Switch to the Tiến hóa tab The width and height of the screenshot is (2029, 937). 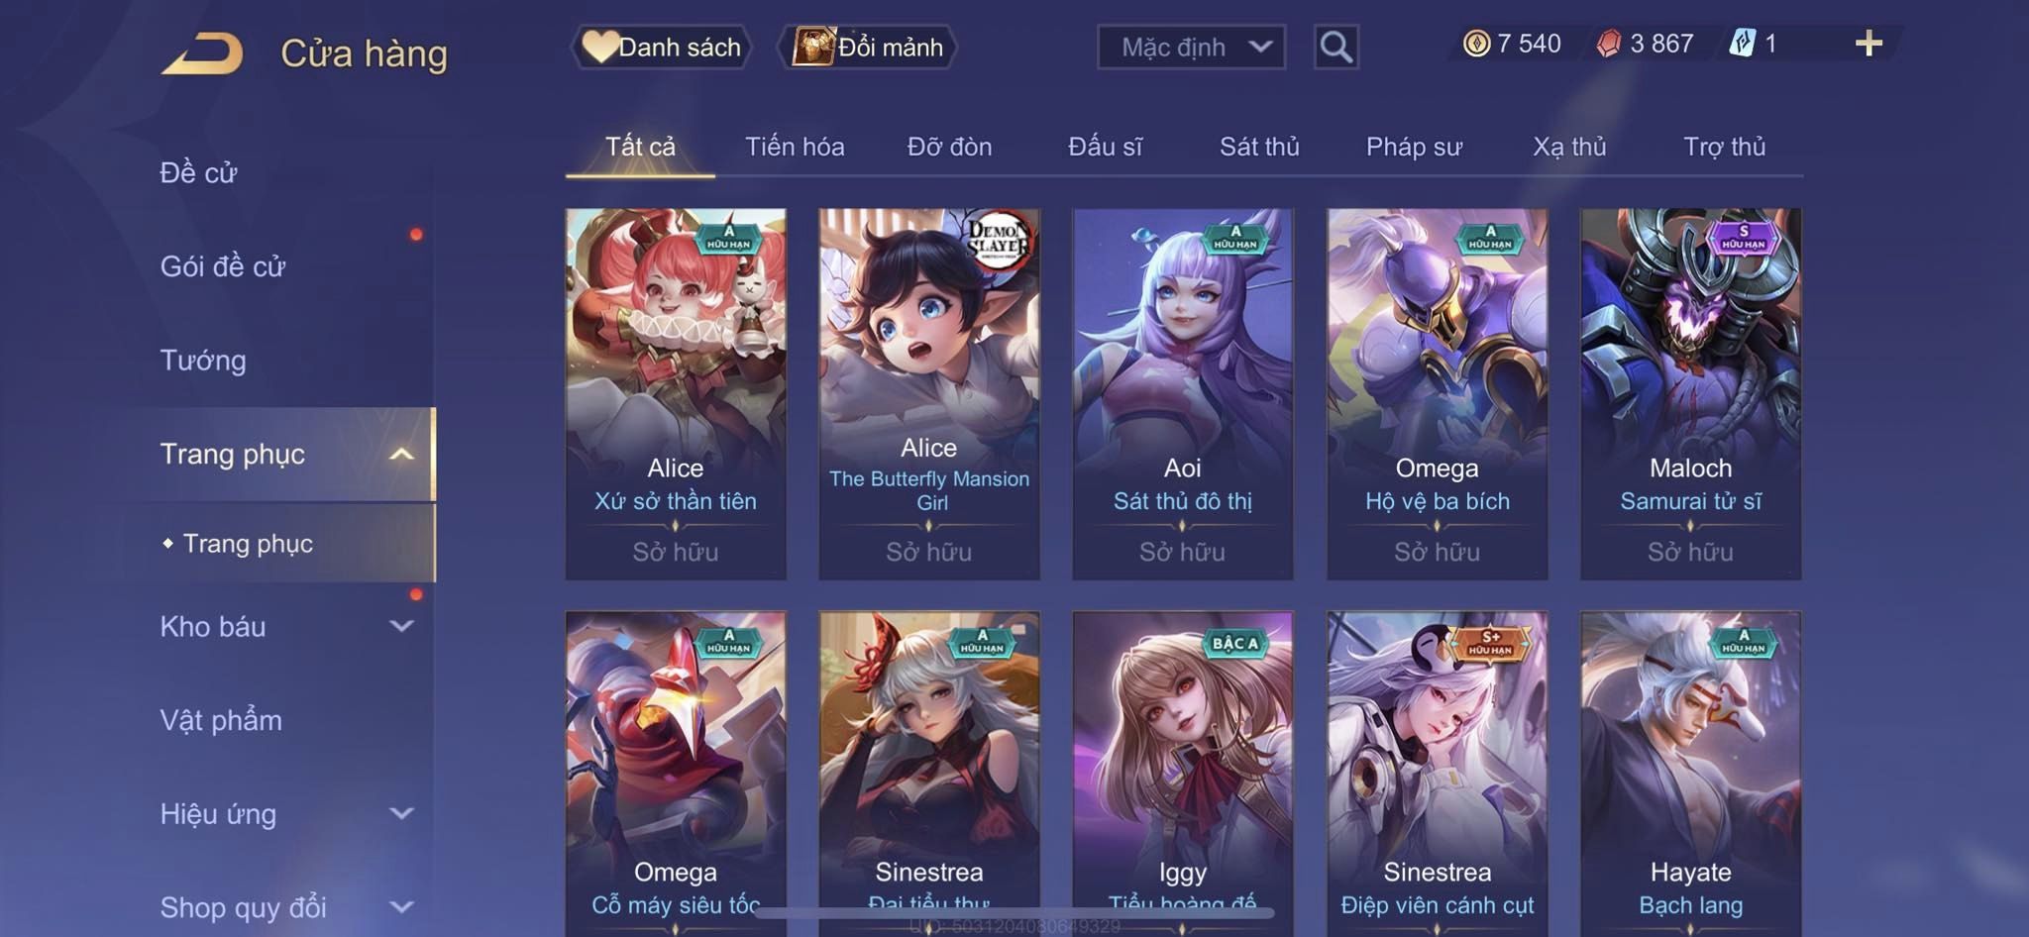coord(795,147)
